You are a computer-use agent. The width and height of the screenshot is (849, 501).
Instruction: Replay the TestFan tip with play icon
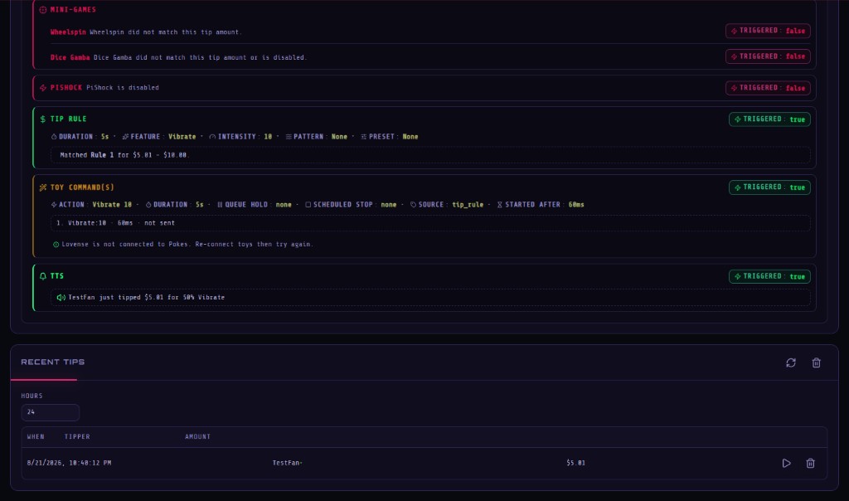(x=786, y=463)
